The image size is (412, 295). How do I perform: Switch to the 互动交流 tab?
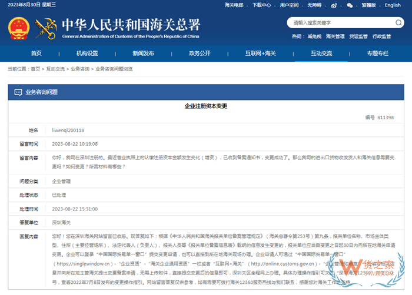click(321, 53)
